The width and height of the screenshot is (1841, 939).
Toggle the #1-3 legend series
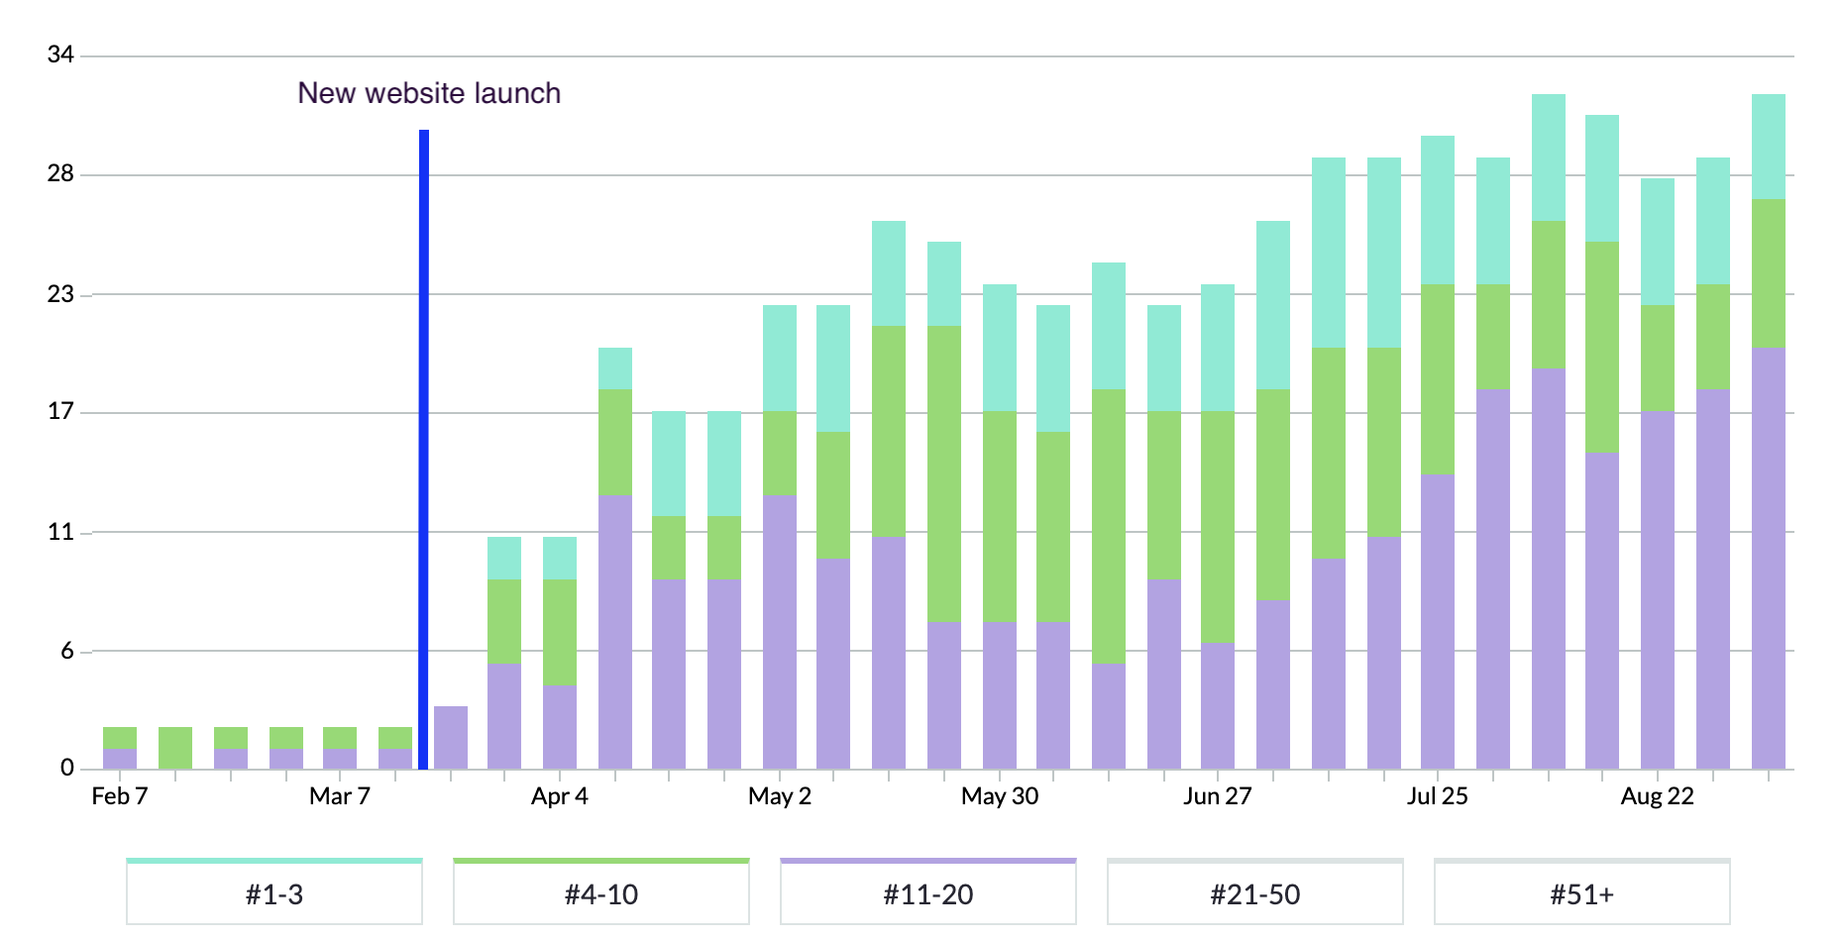click(x=274, y=893)
